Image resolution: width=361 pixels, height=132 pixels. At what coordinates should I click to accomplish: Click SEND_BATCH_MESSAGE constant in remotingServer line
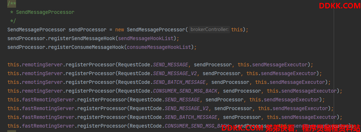click(179, 82)
